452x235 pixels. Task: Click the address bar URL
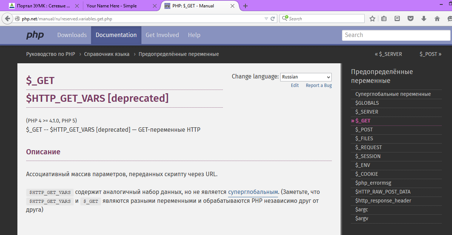pyautogui.click(x=67, y=19)
